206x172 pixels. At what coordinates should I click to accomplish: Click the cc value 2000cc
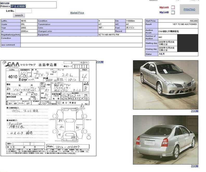pyautogui.click(x=24, y=31)
